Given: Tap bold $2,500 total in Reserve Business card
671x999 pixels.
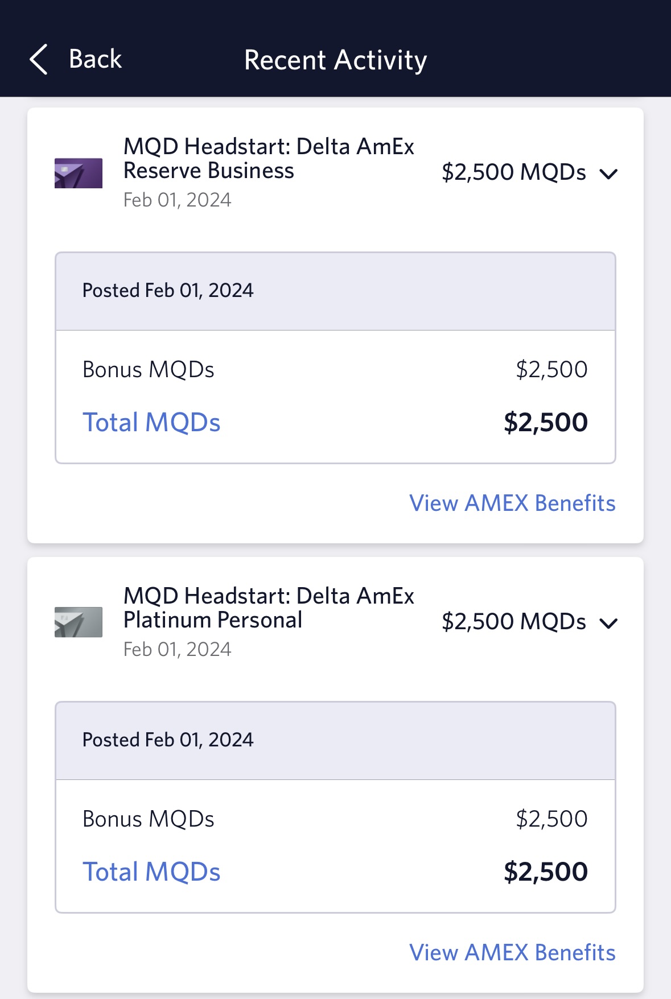Looking at the screenshot, I should point(545,423).
